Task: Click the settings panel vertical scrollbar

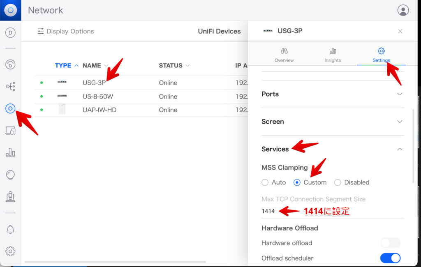Action: click(x=413, y=146)
